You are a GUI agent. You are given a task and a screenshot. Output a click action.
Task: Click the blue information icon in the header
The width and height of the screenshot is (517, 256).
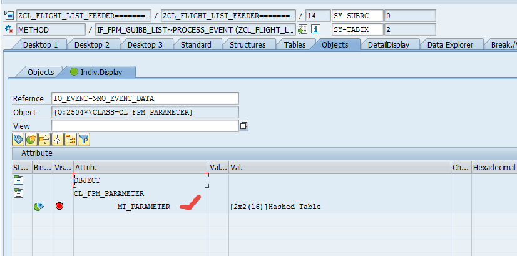pyautogui.click(x=315, y=29)
